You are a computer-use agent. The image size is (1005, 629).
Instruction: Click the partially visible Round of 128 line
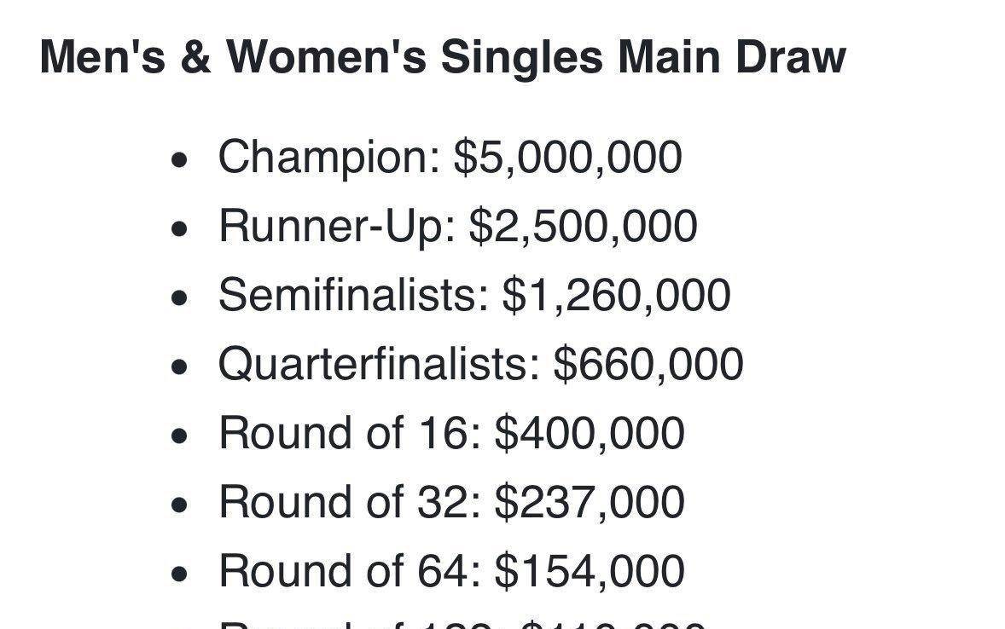tap(462, 624)
